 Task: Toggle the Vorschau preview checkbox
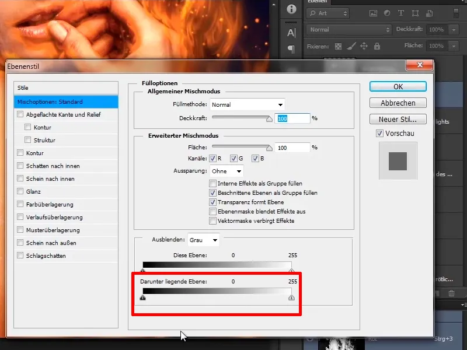(379, 134)
